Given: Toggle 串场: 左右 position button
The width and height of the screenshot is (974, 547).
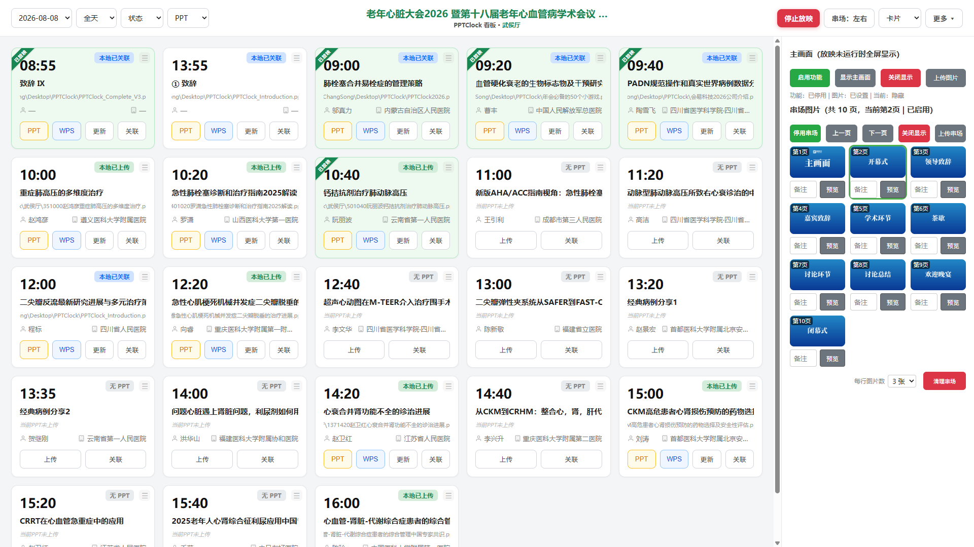Looking at the screenshot, I should (x=849, y=18).
